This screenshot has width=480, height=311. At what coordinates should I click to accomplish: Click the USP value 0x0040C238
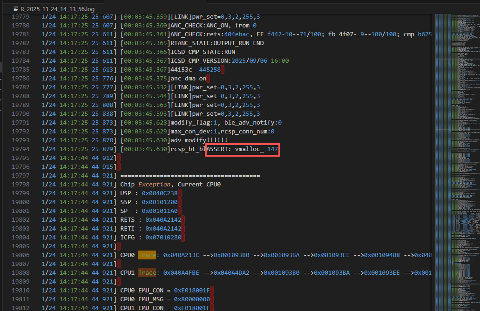click(x=160, y=193)
